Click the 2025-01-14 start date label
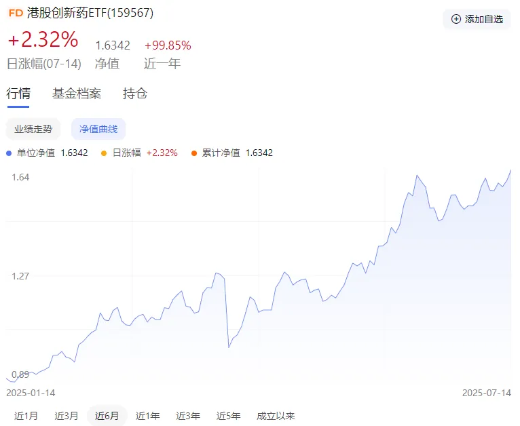The image size is (520, 426). [31, 393]
